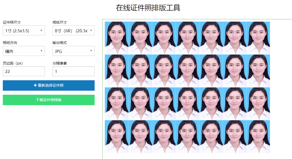Image resolution: width=292 pixels, height=159 pixels.
Task: Click the 相纸方向 dropdown arrow icon
Action: [x=42, y=51]
